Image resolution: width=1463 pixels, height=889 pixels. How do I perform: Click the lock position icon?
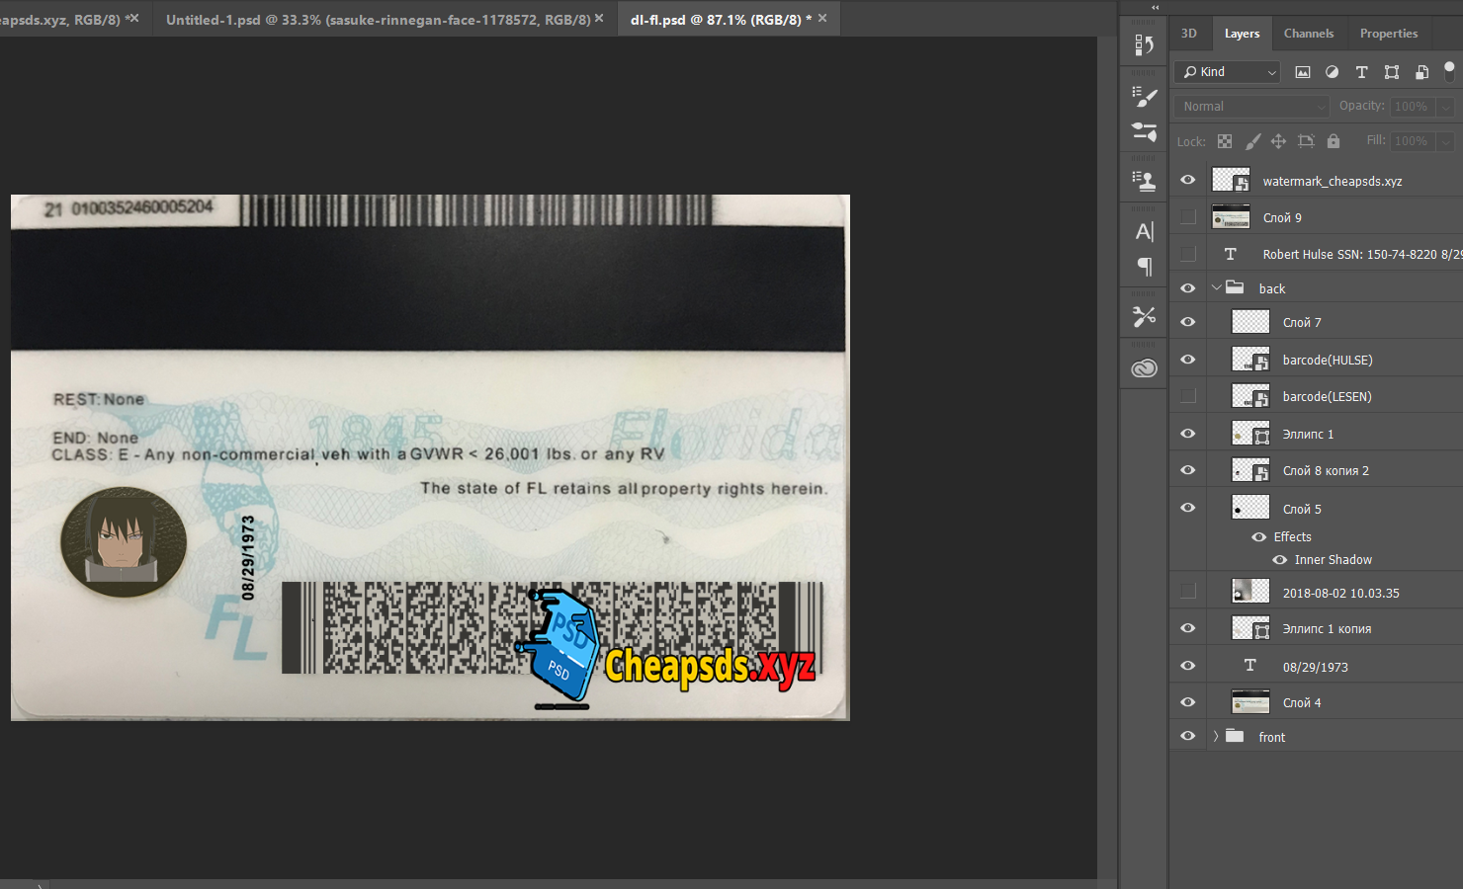[1278, 141]
